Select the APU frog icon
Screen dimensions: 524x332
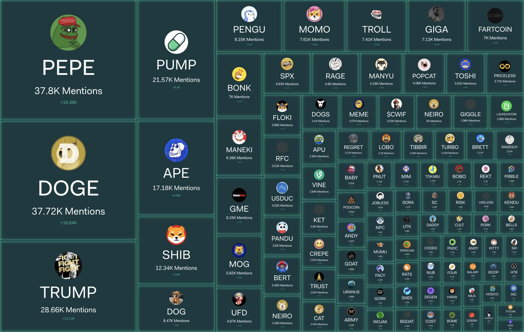click(x=319, y=140)
